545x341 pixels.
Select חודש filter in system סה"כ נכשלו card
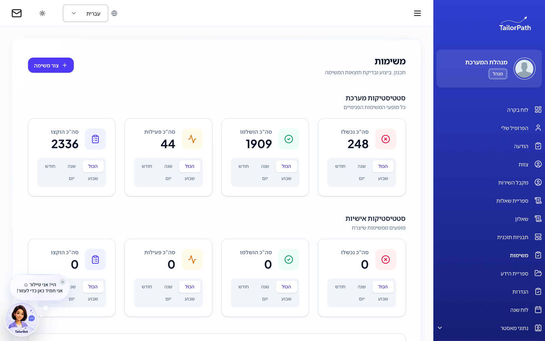pos(340,166)
